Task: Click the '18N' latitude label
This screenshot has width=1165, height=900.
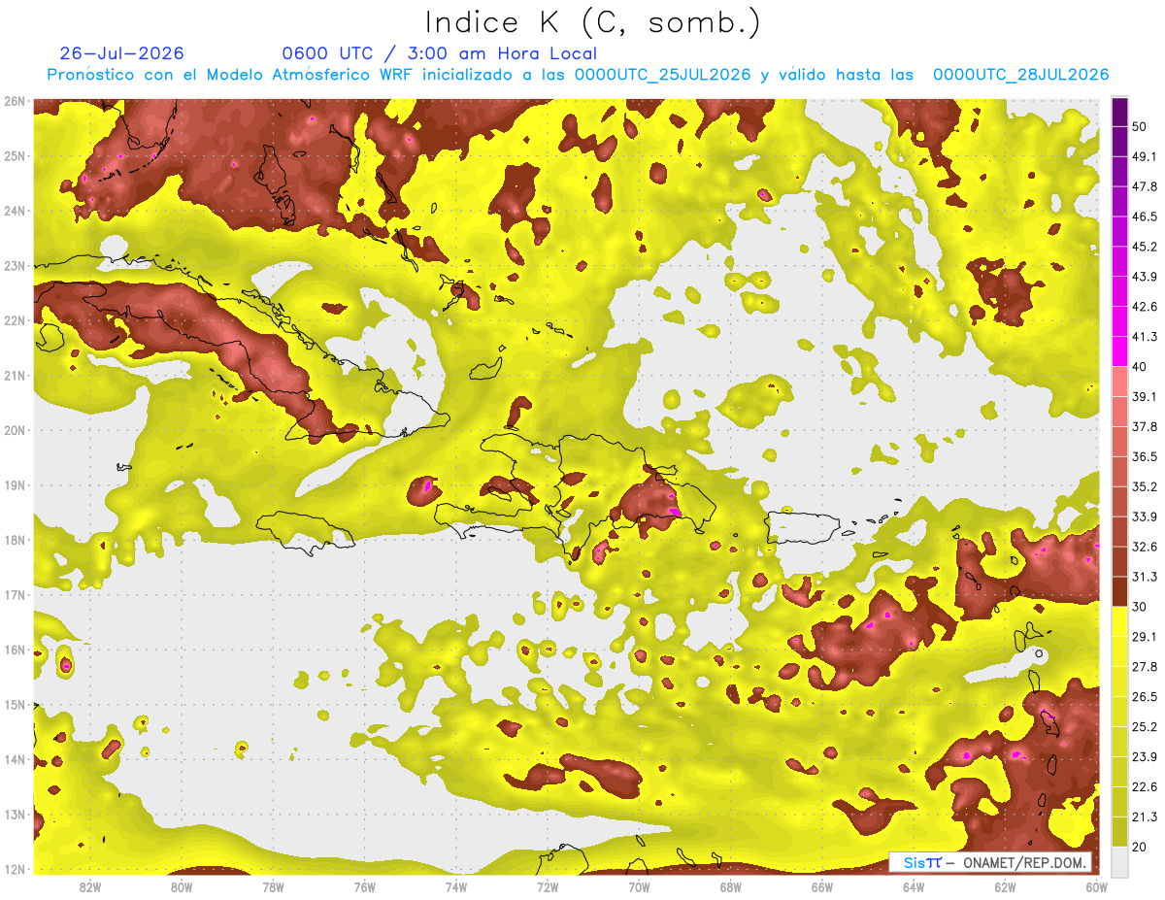Action: (x=15, y=540)
